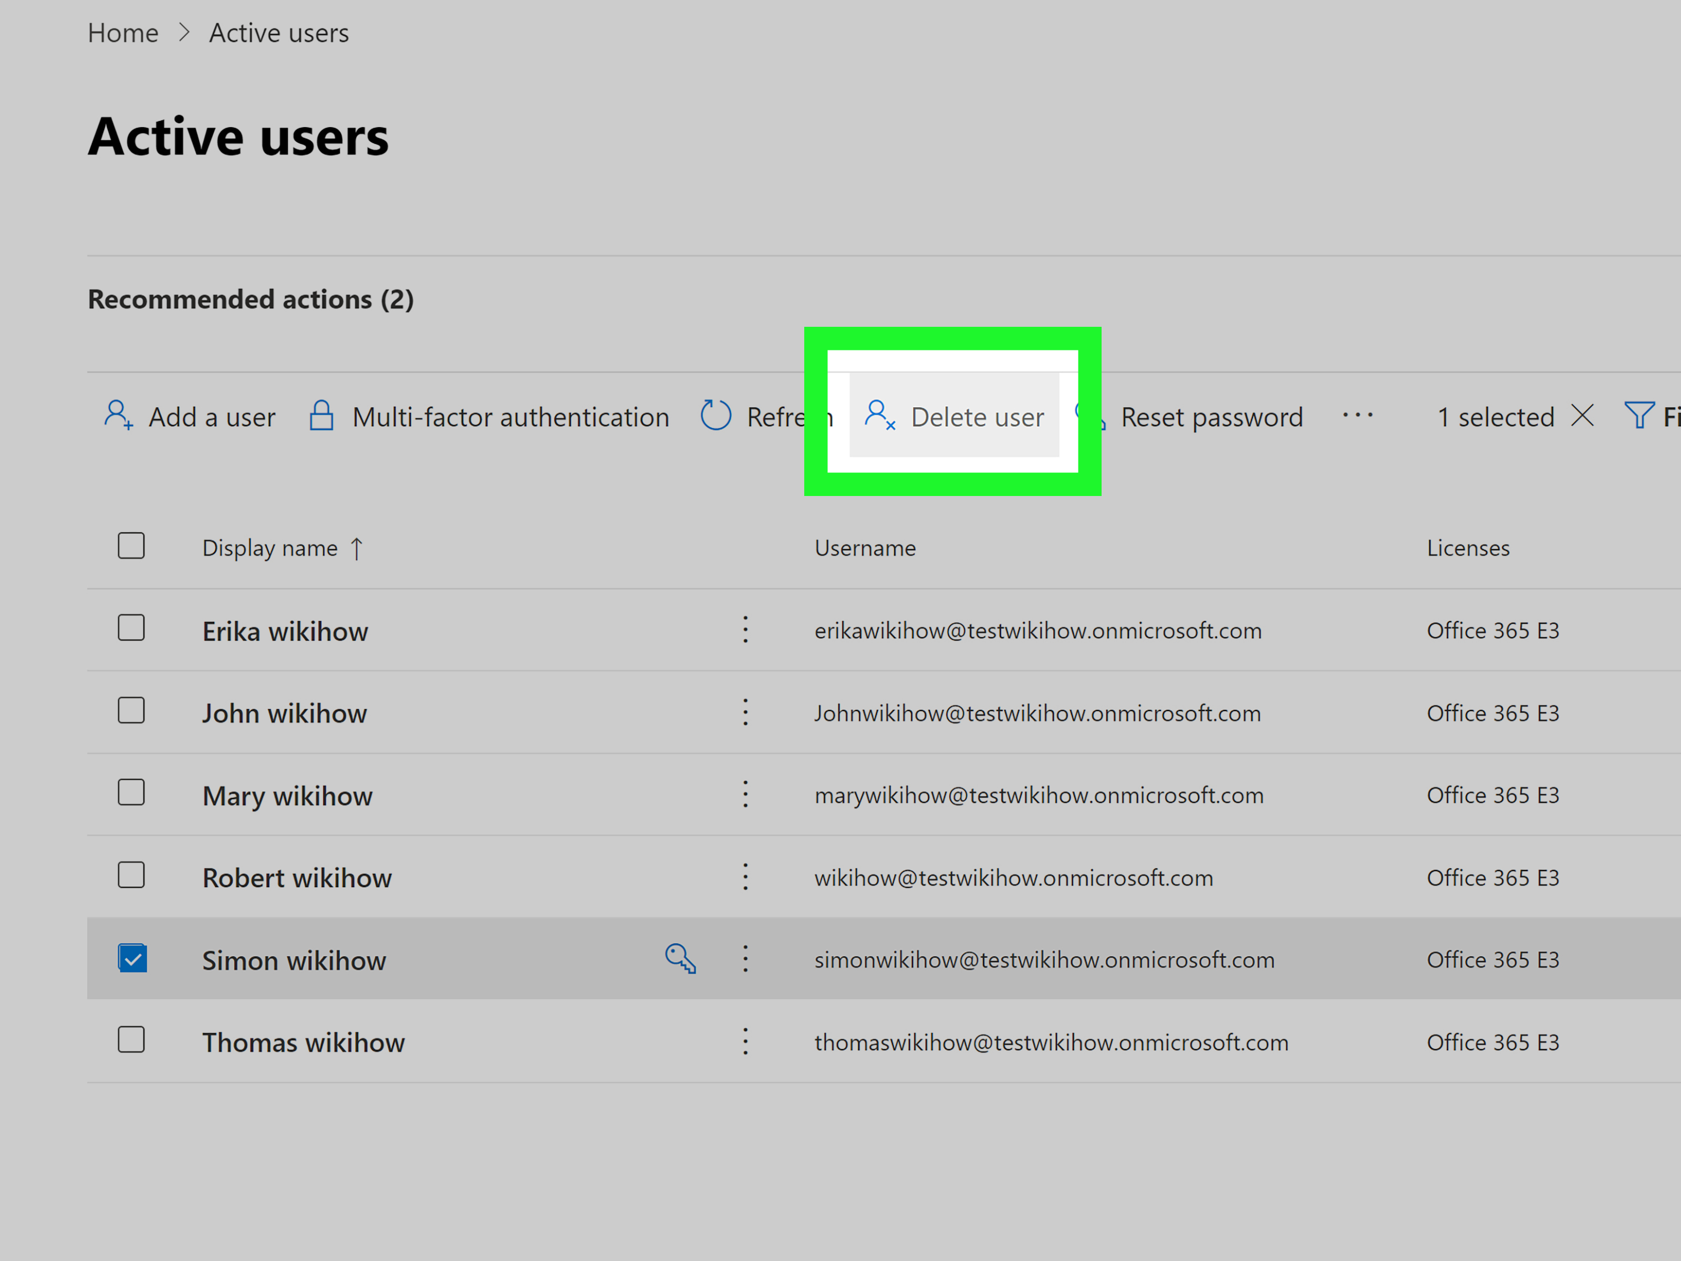
Task: Open more actions for Robert wikihow
Action: click(x=745, y=876)
